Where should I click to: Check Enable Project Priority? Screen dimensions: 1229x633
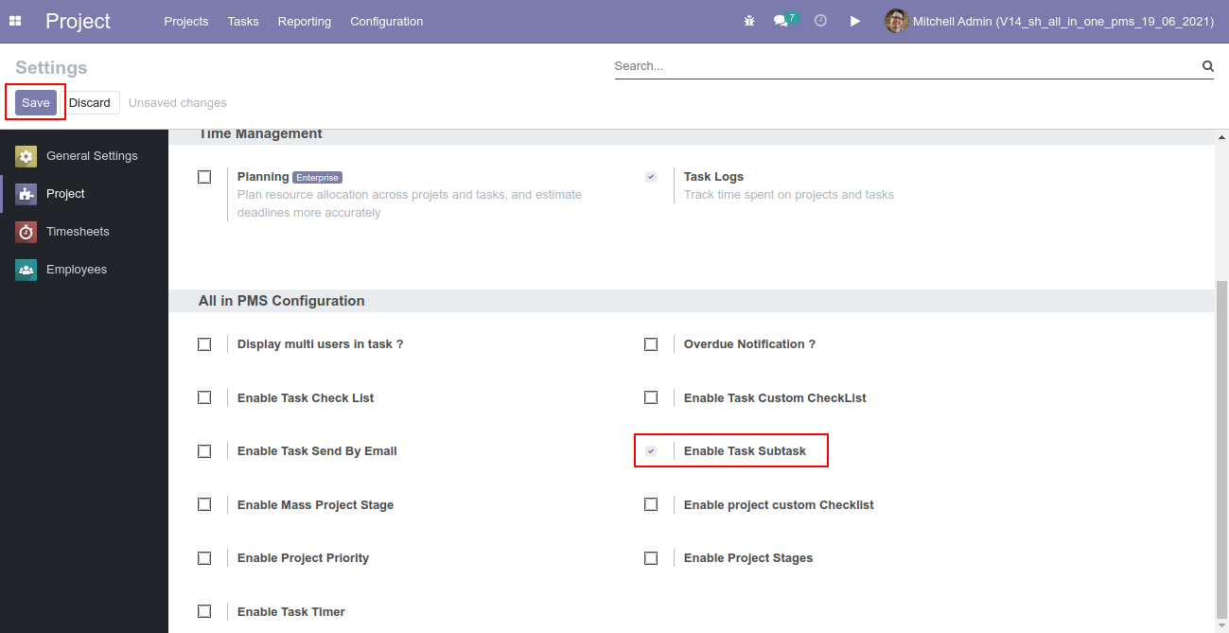204,558
